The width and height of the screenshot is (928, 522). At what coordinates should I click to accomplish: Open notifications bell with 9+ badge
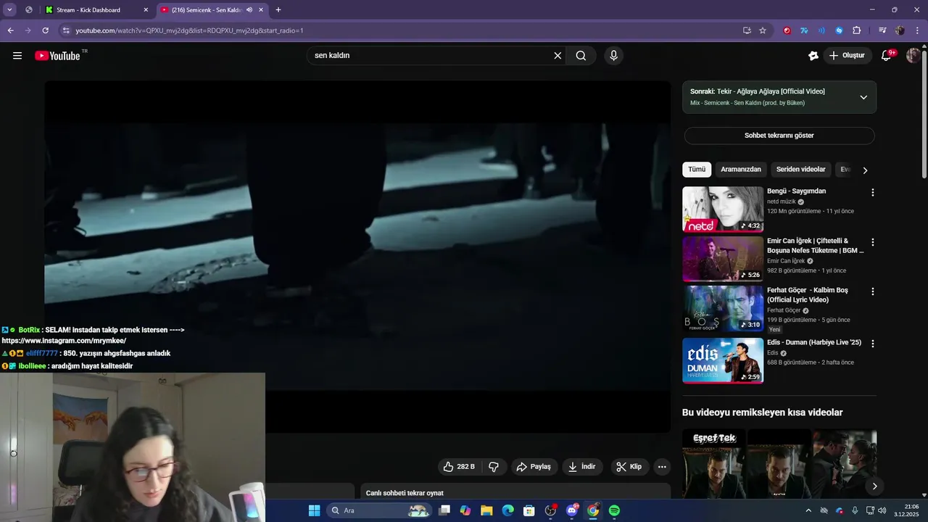pos(886,56)
